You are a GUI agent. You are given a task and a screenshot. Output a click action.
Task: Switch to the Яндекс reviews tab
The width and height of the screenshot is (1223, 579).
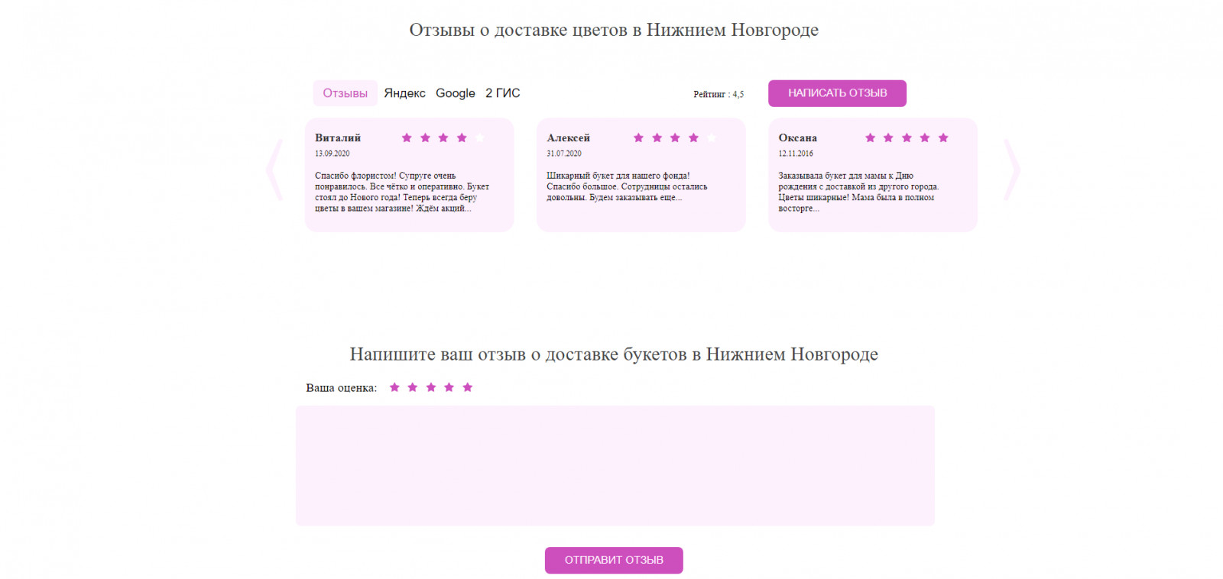[x=404, y=93]
